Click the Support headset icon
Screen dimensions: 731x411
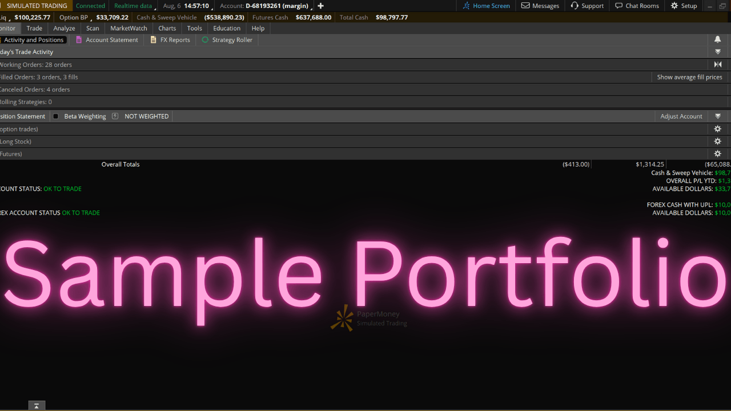click(x=575, y=6)
